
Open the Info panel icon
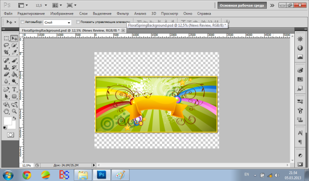point(300,48)
